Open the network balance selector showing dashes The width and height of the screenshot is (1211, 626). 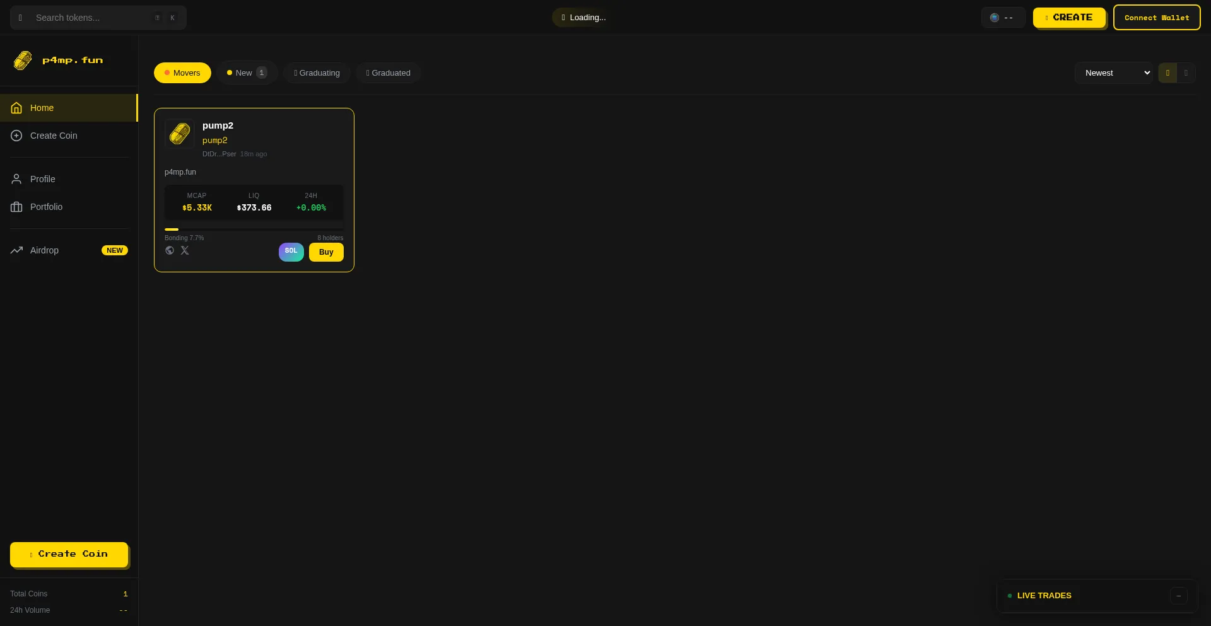(x=1002, y=18)
